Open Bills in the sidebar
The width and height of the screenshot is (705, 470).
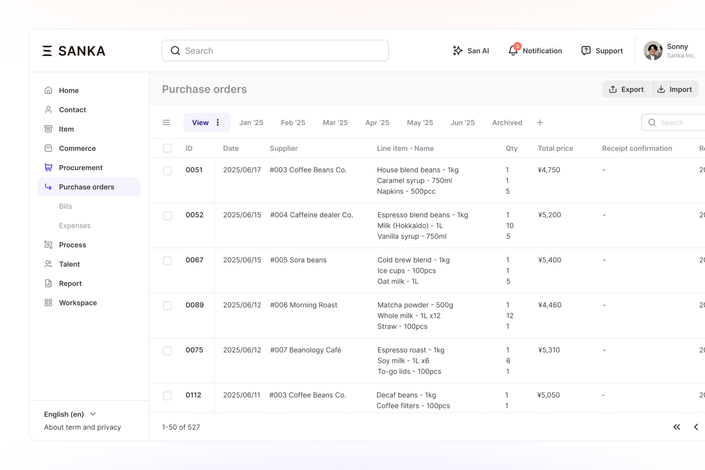tap(66, 206)
